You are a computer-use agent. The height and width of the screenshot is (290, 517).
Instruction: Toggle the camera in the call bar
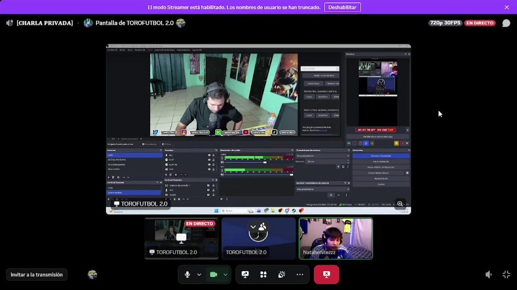tap(213, 275)
